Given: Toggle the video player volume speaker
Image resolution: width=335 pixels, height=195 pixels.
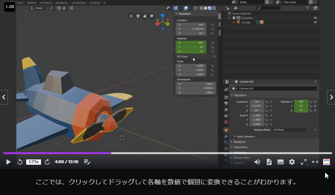Looking at the screenshot, I should tap(257, 162).
